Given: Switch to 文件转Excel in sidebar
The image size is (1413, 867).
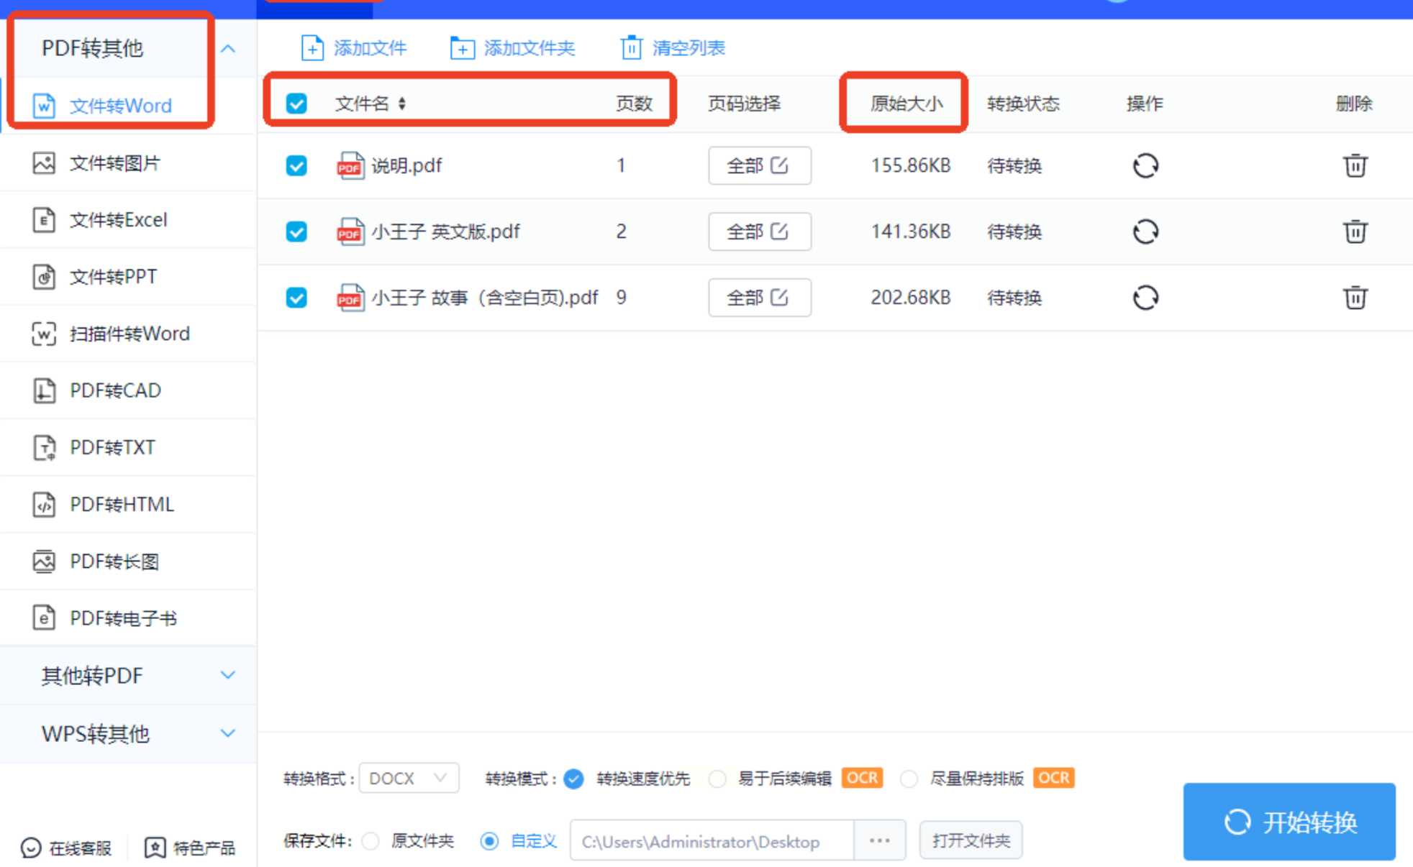Looking at the screenshot, I should [119, 220].
